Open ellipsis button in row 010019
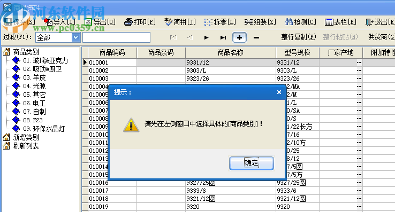 pyautogui.click(x=359, y=207)
